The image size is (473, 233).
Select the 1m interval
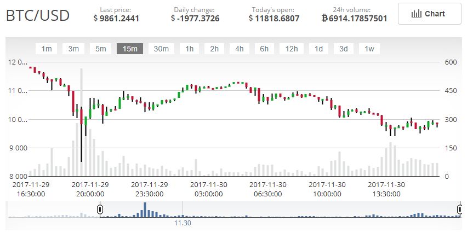click(47, 49)
